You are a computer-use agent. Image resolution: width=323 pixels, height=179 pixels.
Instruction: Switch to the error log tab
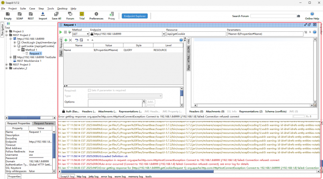(x=106, y=177)
